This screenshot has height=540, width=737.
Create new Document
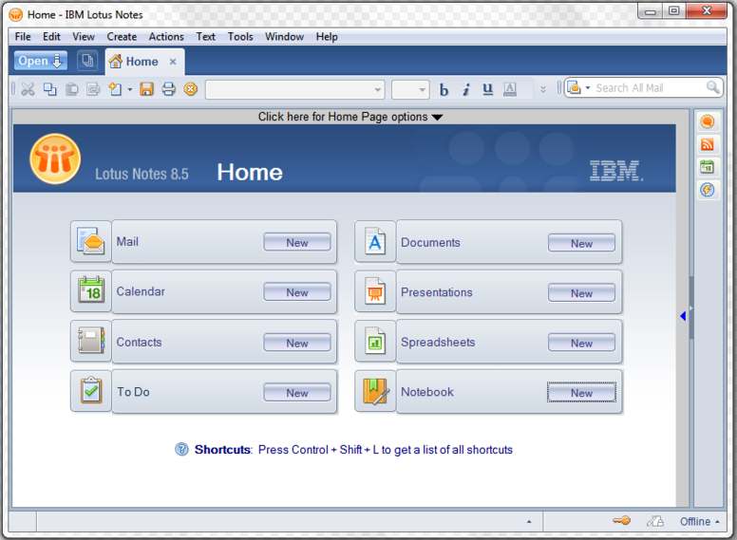(581, 243)
